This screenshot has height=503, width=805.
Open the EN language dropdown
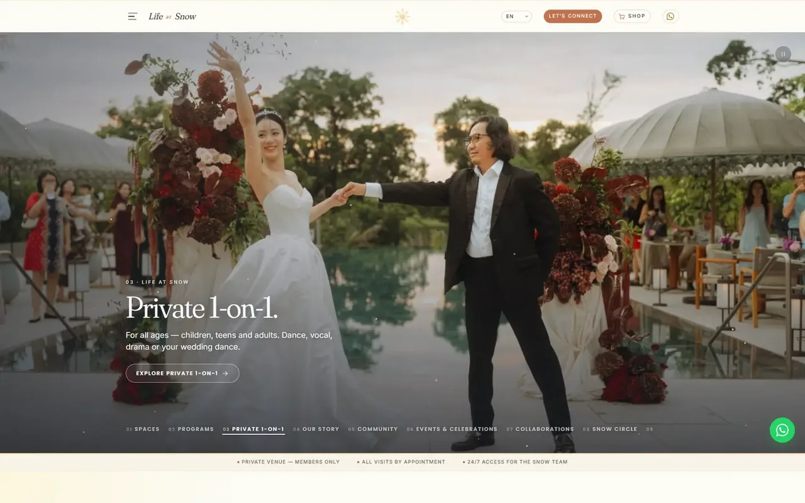[x=516, y=16]
